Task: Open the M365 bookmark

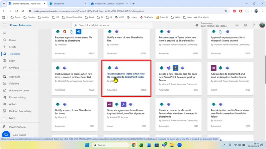Action: pyautogui.click(x=119, y=17)
